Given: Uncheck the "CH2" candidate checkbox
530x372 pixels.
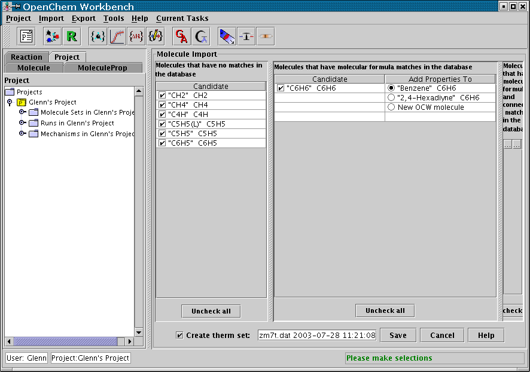Looking at the screenshot, I should [x=162, y=96].
